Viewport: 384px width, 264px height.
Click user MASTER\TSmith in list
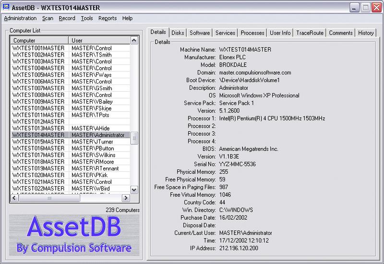92,55
